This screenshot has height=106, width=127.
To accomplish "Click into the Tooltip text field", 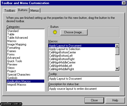I will click(x=84, y=79).
